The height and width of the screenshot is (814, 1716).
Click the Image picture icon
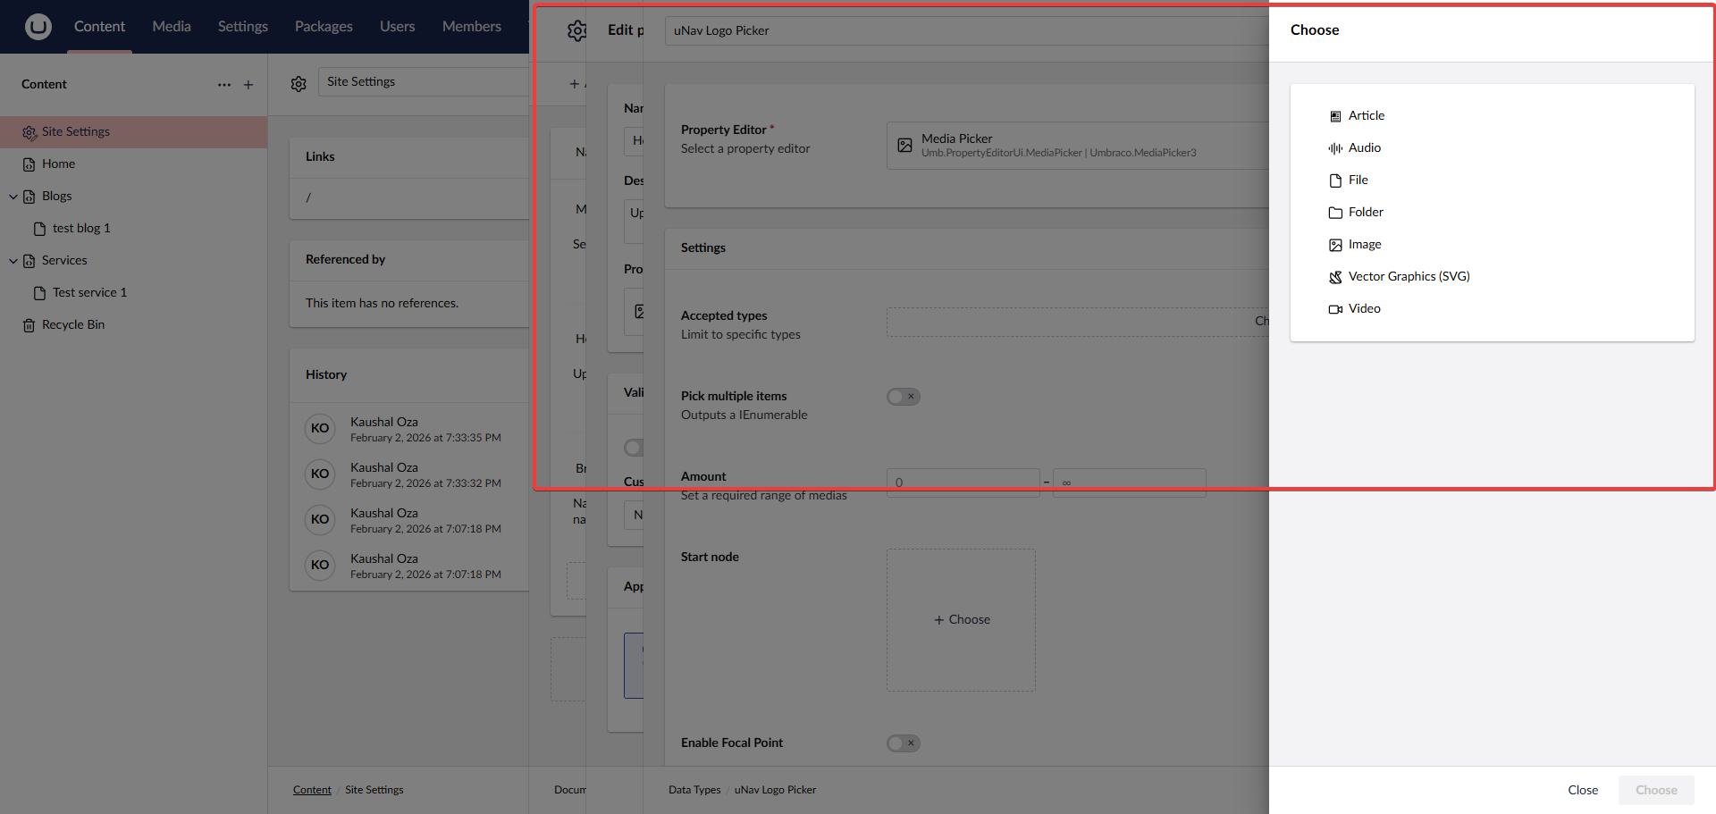tap(1335, 245)
